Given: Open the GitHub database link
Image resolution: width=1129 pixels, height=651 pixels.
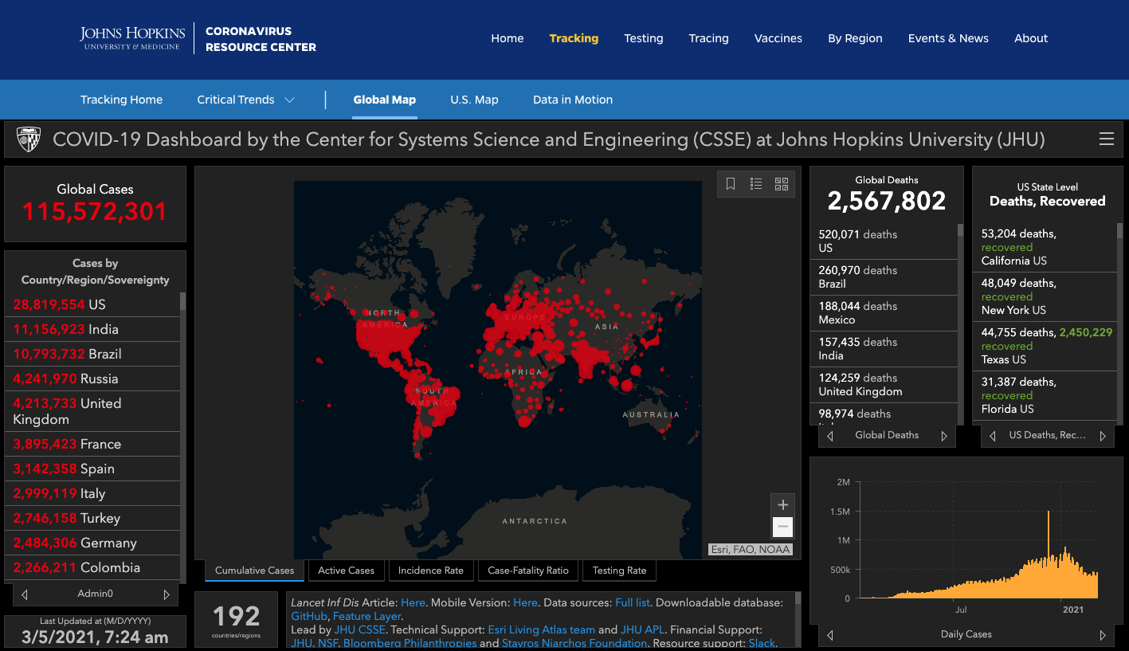Looking at the screenshot, I should pos(309,616).
